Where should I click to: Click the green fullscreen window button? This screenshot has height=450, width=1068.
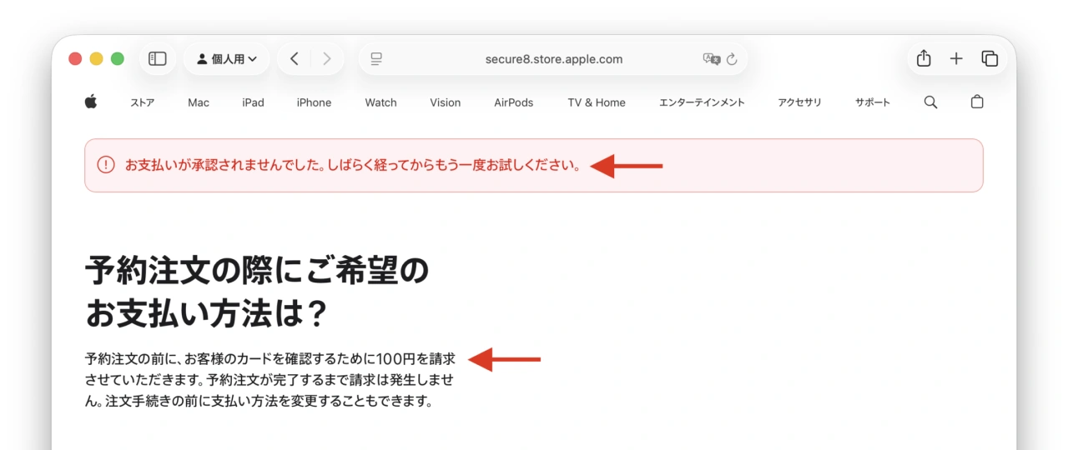(x=118, y=59)
